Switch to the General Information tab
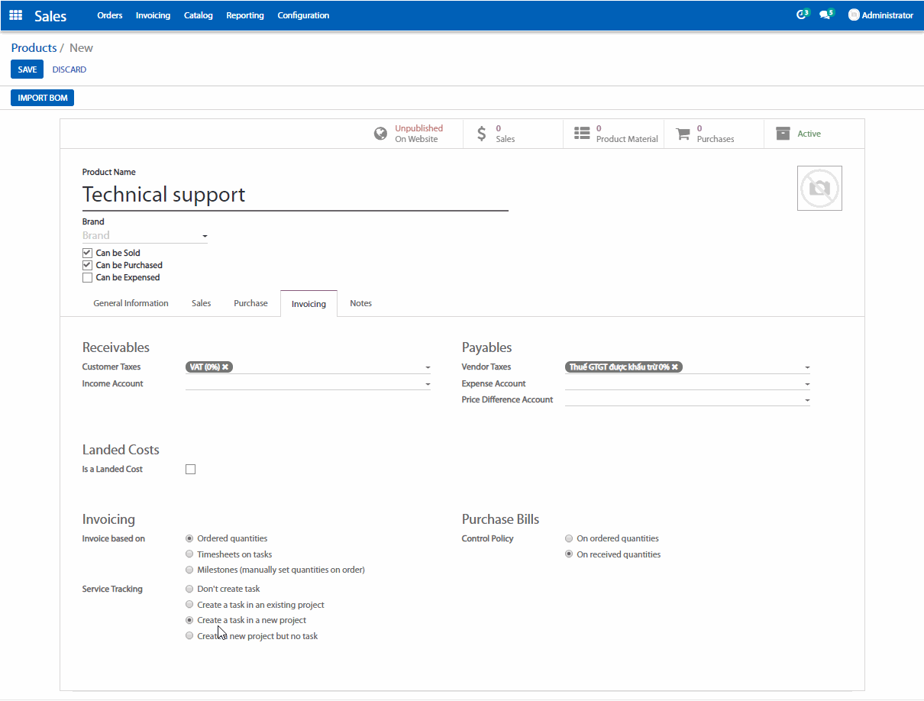Viewport: 924px width, 701px height. click(131, 303)
